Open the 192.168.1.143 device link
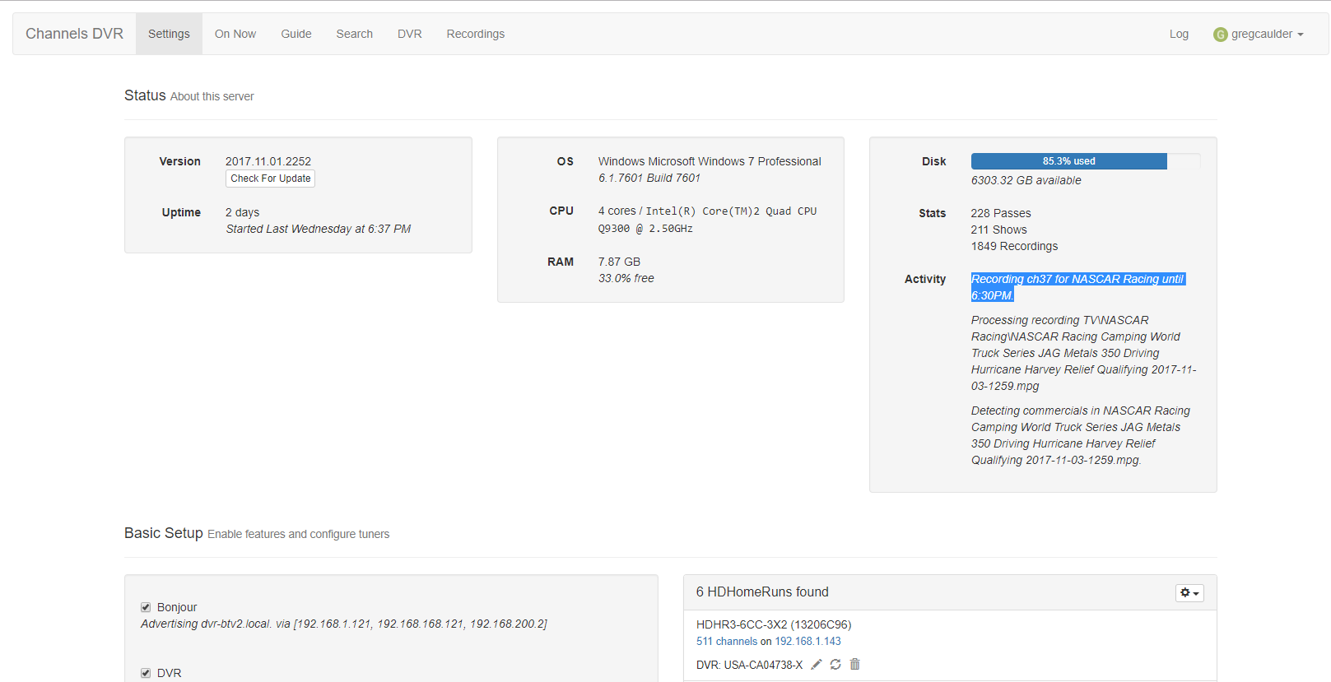This screenshot has width=1331, height=682. pos(807,641)
